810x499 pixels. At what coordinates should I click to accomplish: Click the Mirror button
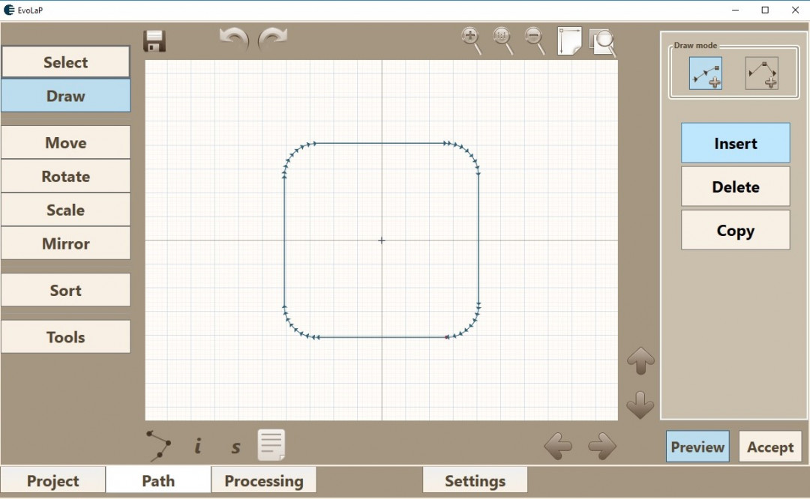click(x=66, y=244)
